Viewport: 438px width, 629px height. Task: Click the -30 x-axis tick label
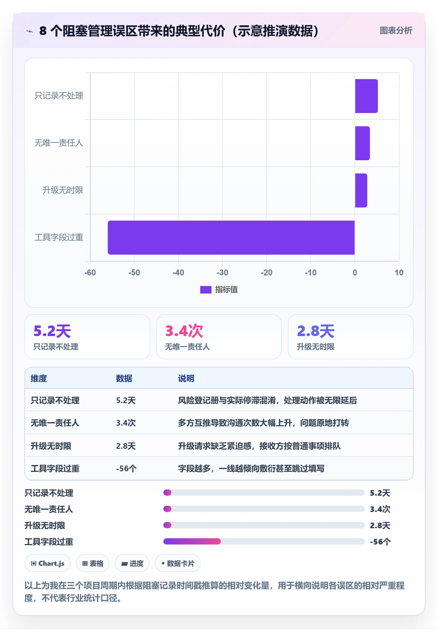coord(222,273)
